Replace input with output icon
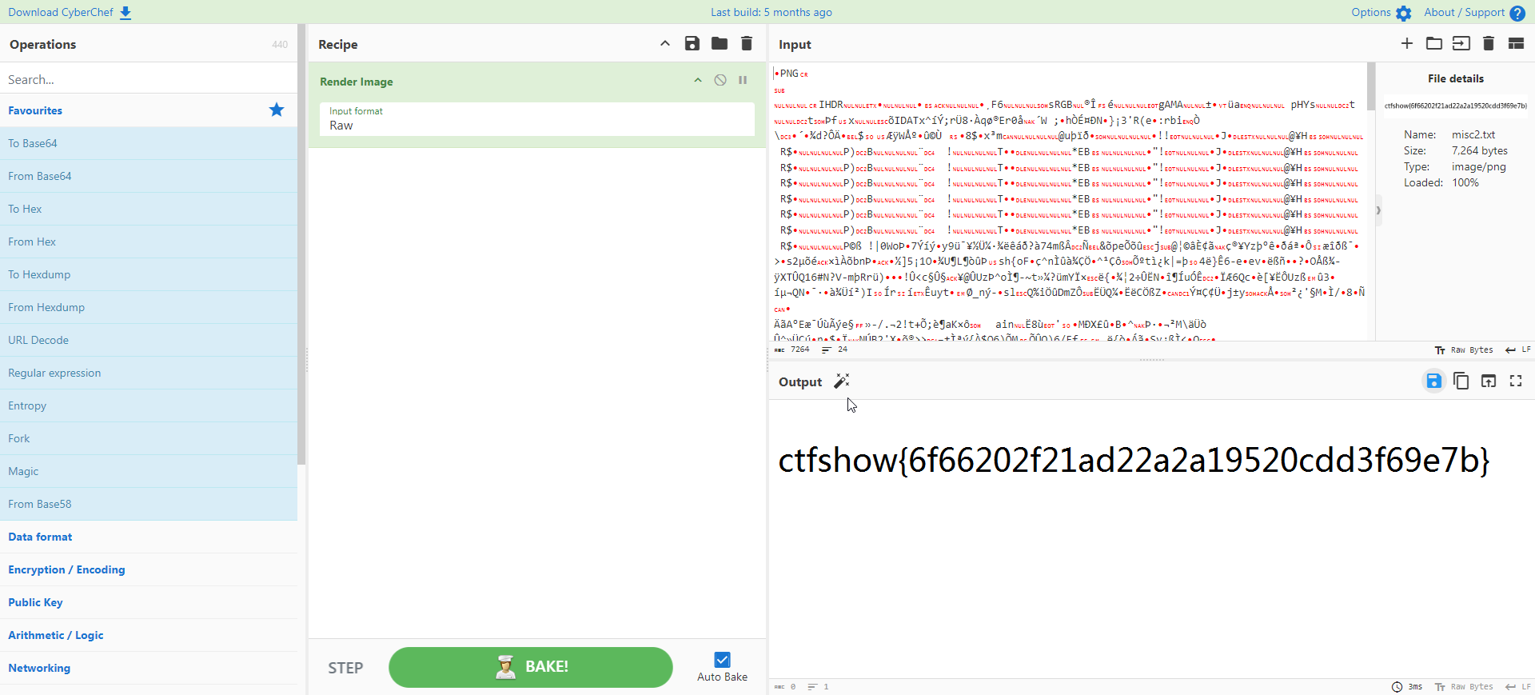Screen dimensions: 1535x695 click(x=1489, y=381)
